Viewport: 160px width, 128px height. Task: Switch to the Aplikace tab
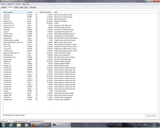(x=4, y=7)
